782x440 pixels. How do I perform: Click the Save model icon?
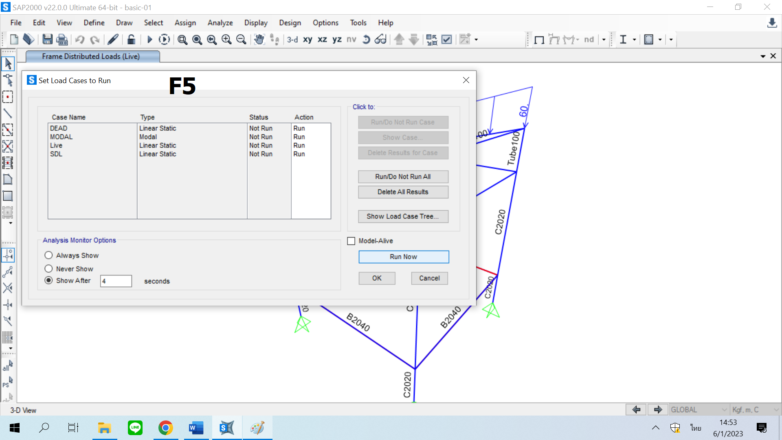[x=47, y=40]
